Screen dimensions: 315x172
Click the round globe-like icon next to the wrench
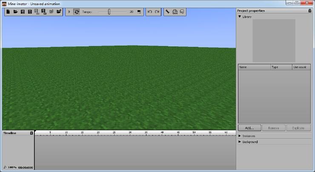(x=175, y=11)
